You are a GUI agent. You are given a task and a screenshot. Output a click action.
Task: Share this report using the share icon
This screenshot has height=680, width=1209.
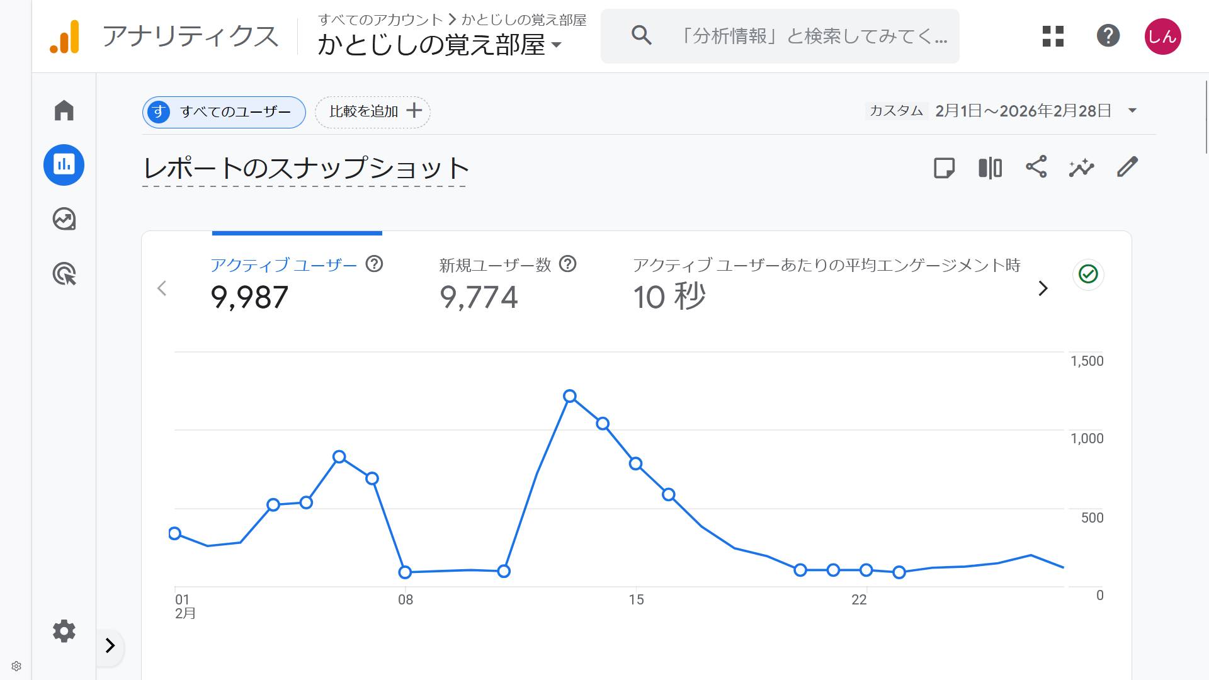(x=1036, y=167)
